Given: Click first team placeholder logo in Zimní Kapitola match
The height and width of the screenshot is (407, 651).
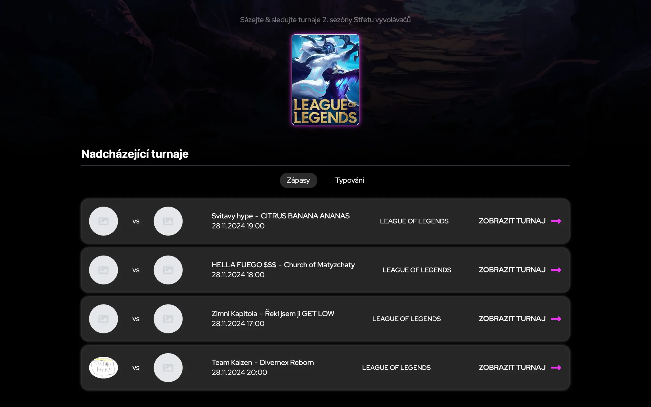Looking at the screenshot, I should [103, 319].
